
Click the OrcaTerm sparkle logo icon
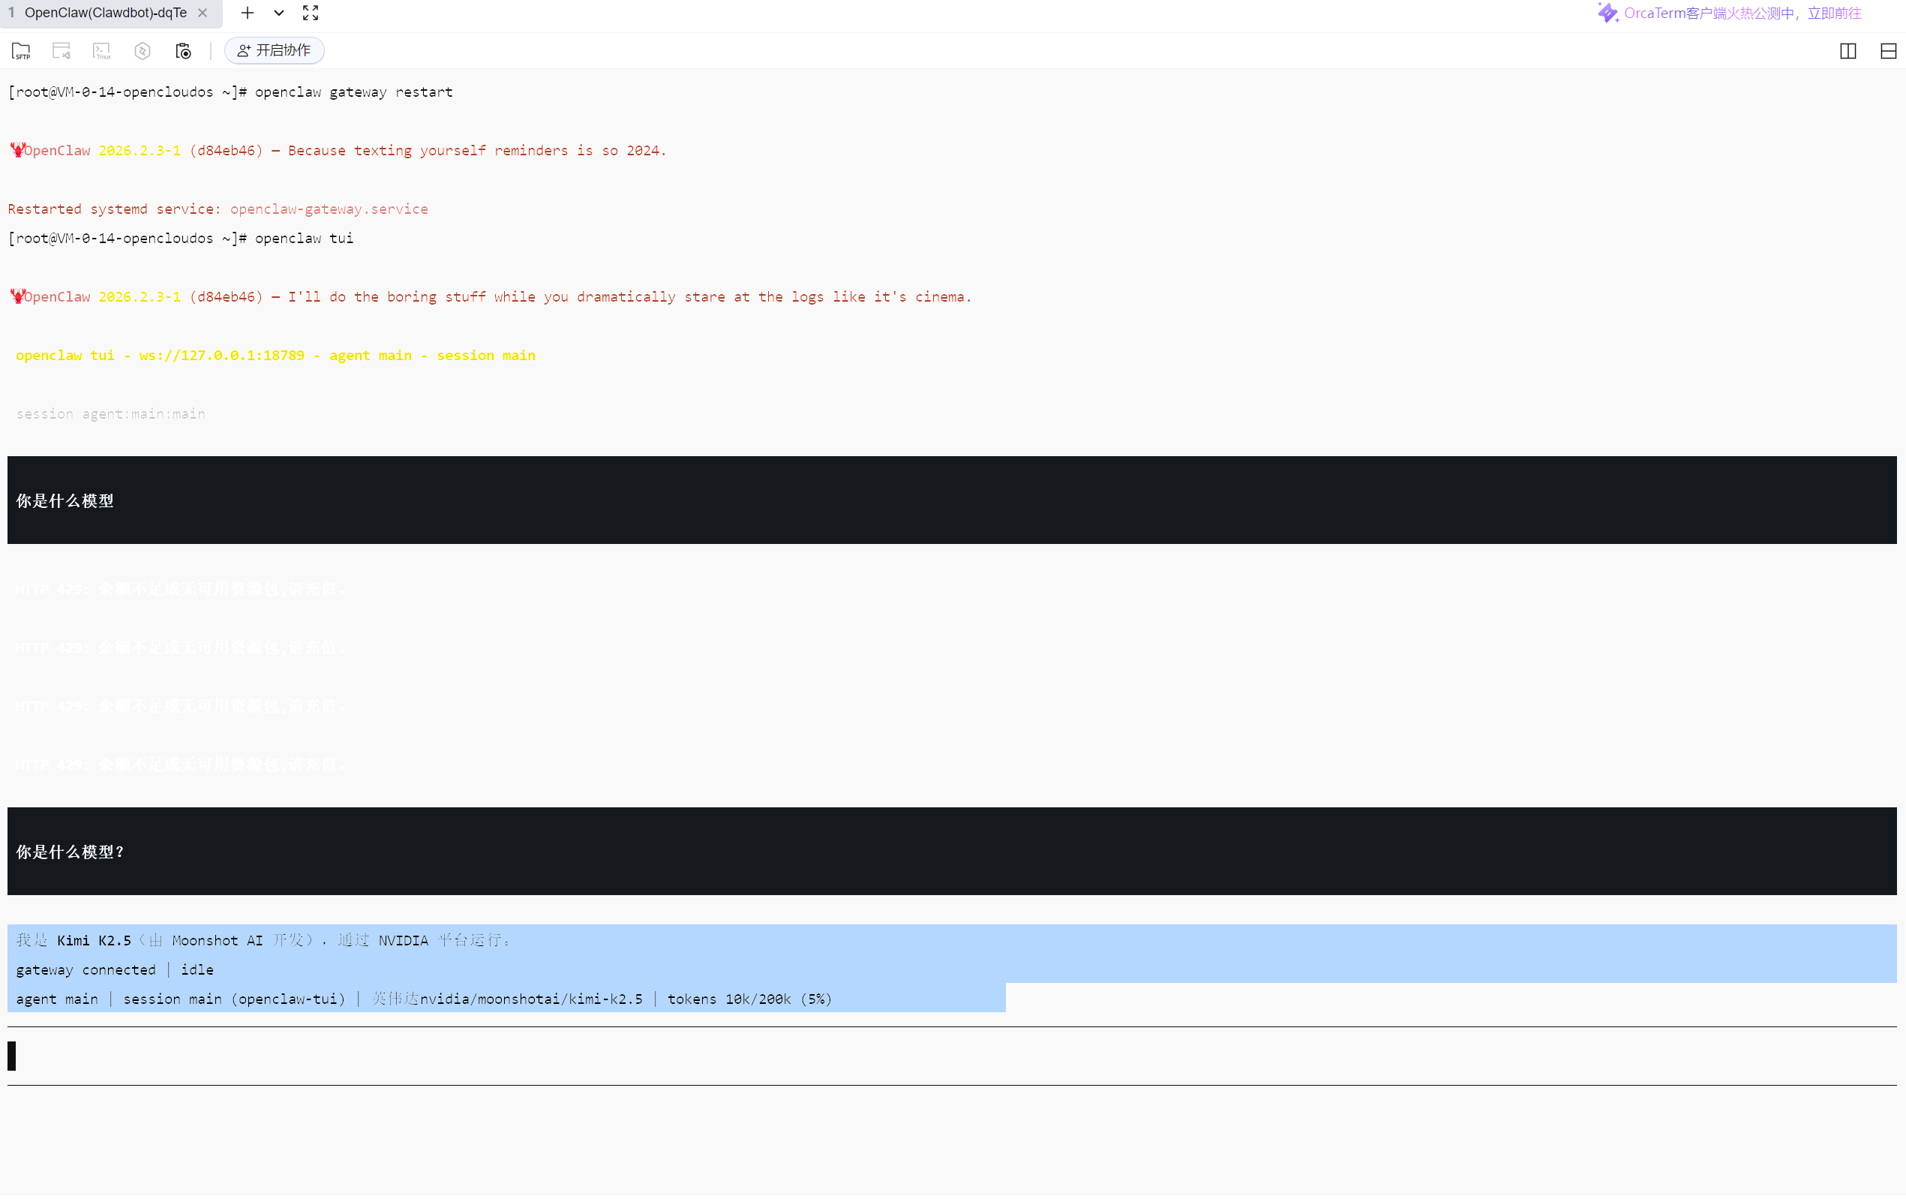click(x=1607, y=13)
